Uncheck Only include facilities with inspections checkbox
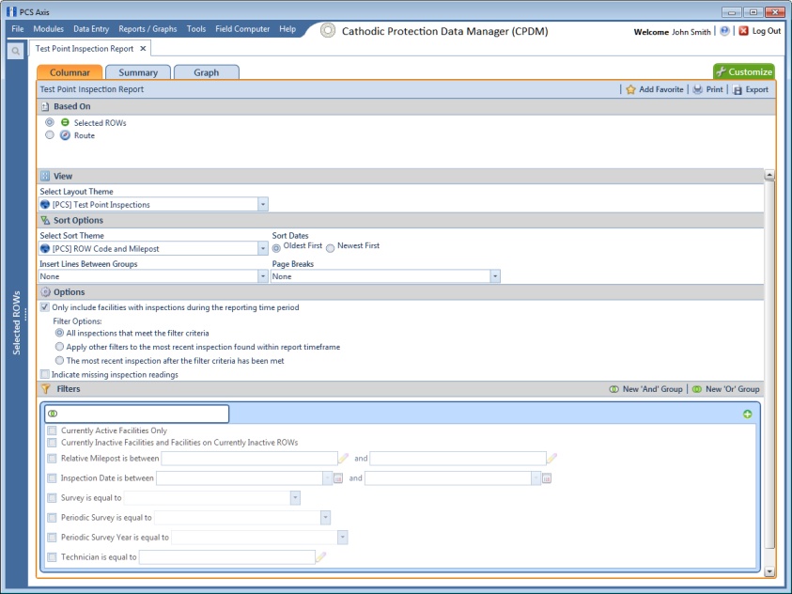 [x=45, y=307]
